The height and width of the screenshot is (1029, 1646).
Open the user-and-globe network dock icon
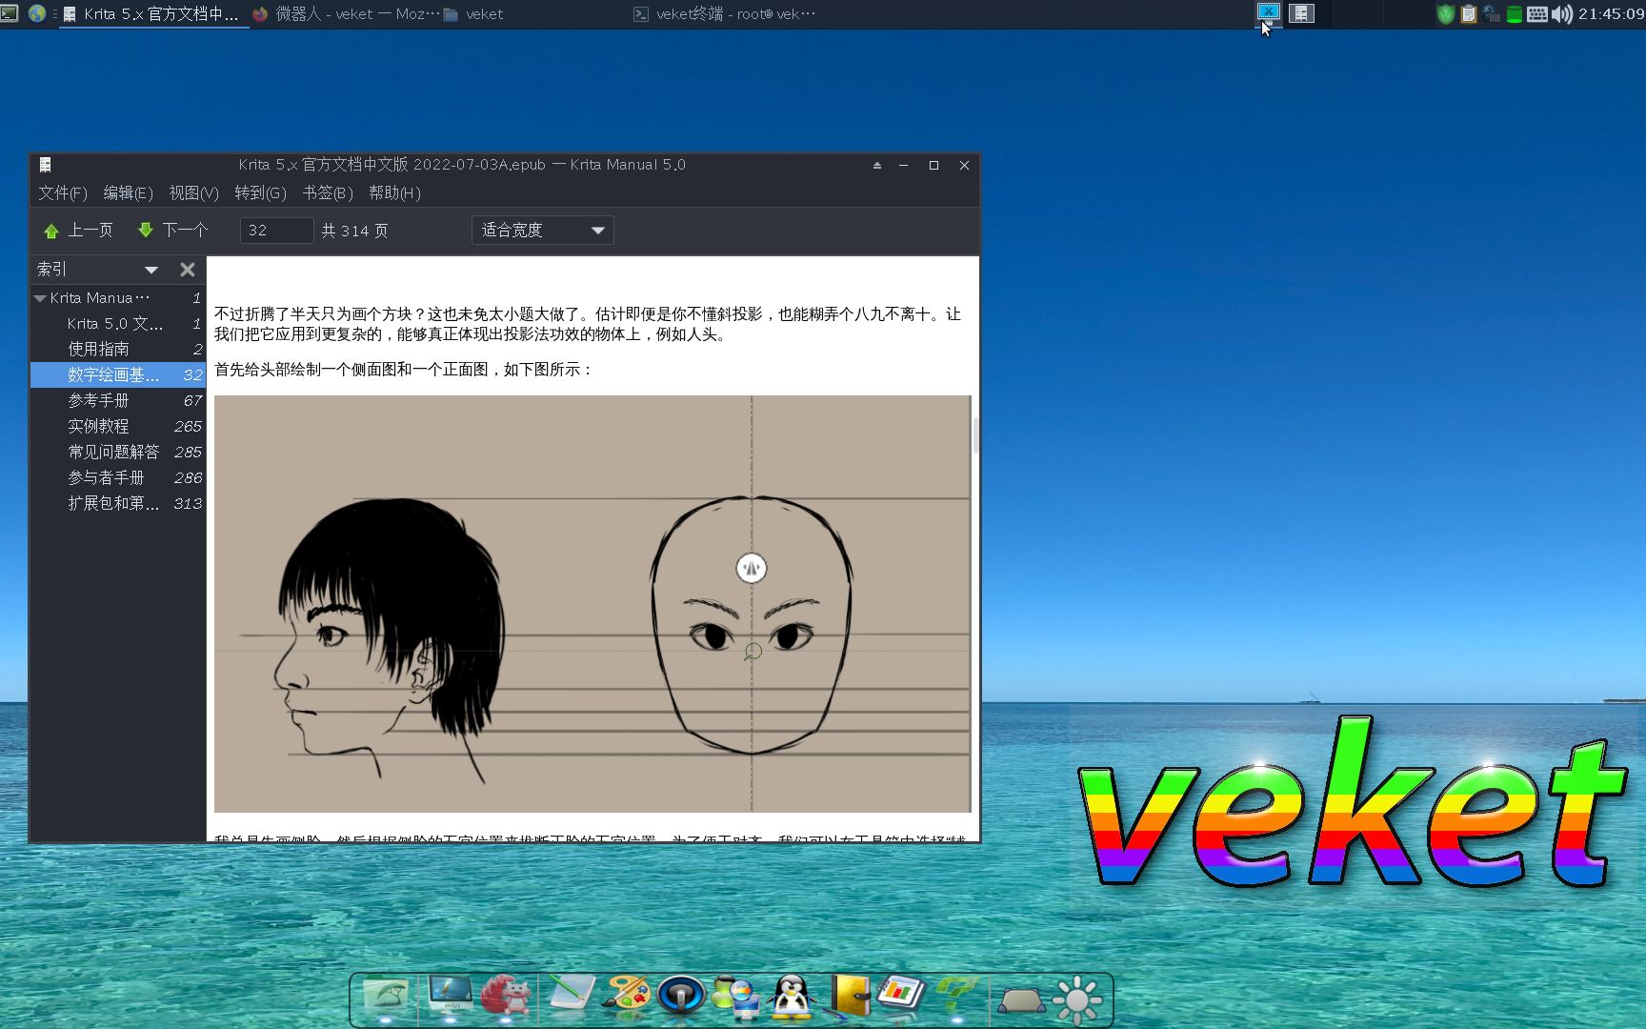(x=736, y=998)
